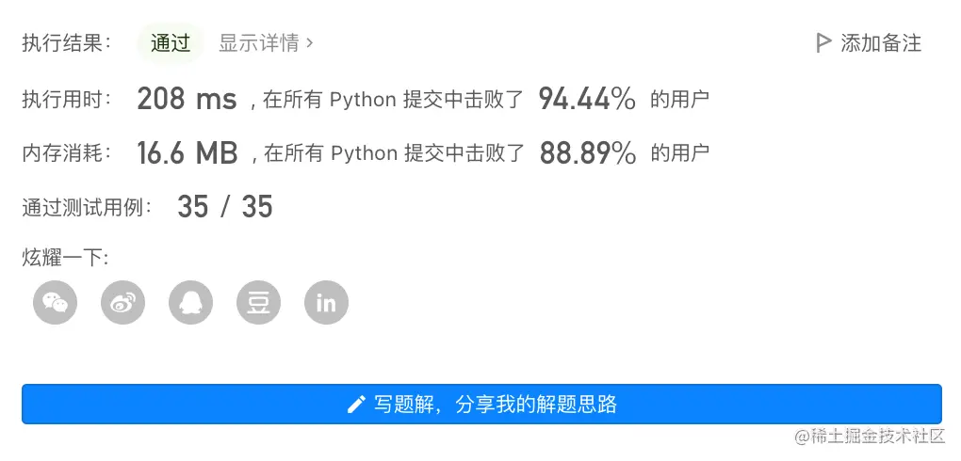Click the 88.89% memory percentile
The image size is (961, 461).
tap(587, 153)
